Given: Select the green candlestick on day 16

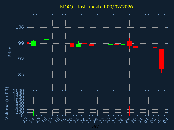Looking at the screenshot, I should 46,40.
